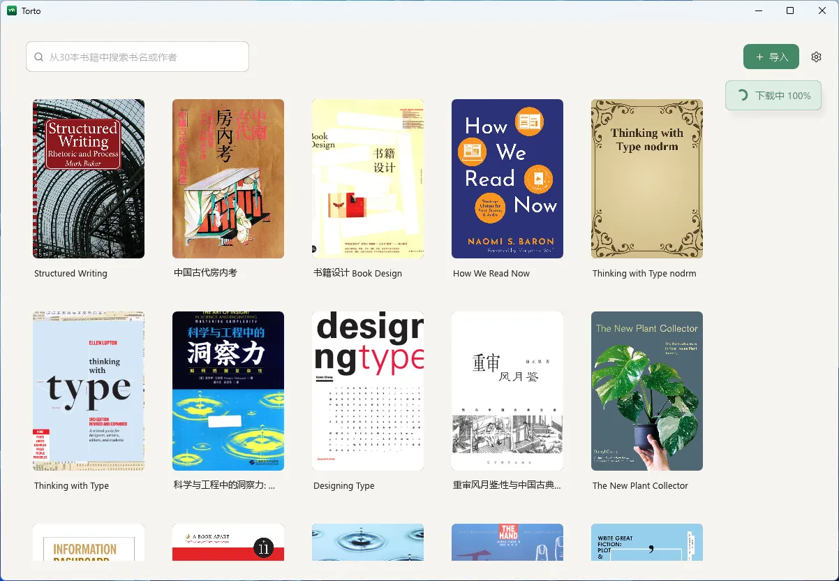Click the title text "How We Read Now"

tap(491, 274)
